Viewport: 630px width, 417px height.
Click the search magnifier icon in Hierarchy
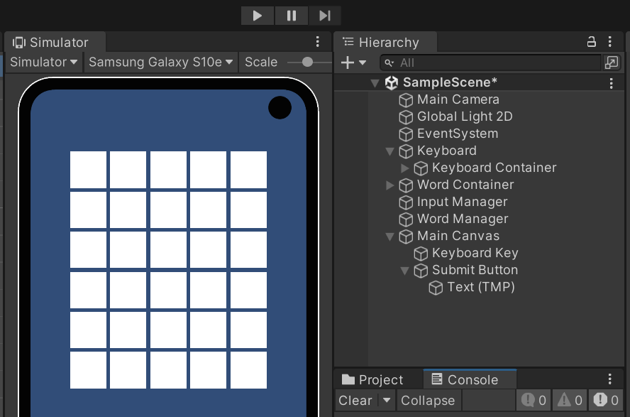[x=389, y=63]
